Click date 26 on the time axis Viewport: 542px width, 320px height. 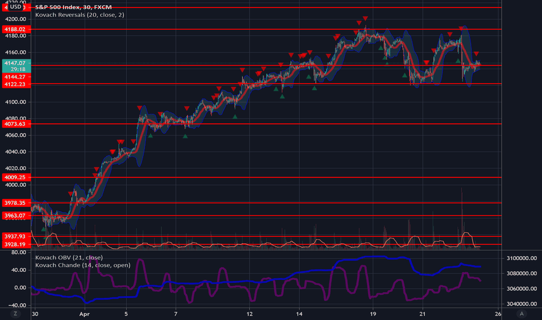498,314
